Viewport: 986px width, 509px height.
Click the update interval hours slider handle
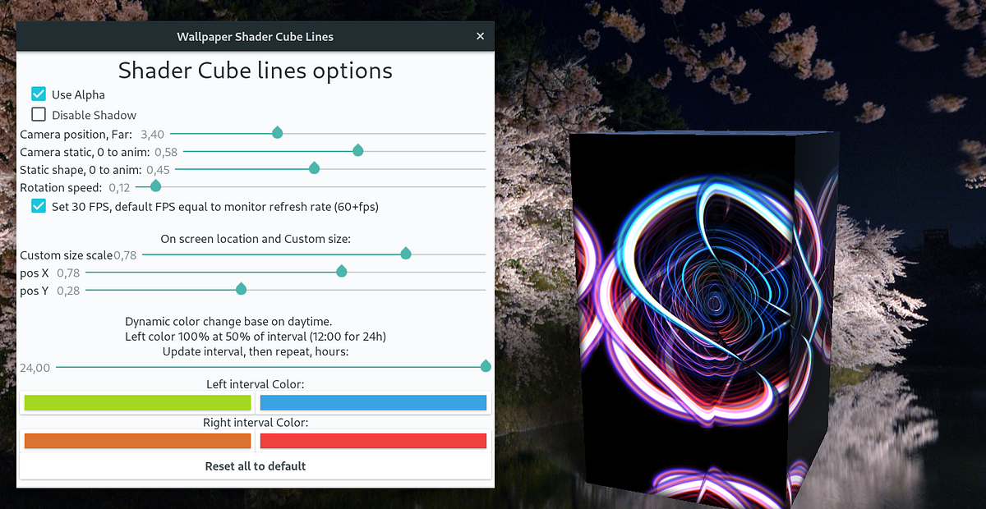[x=485, y=365]
